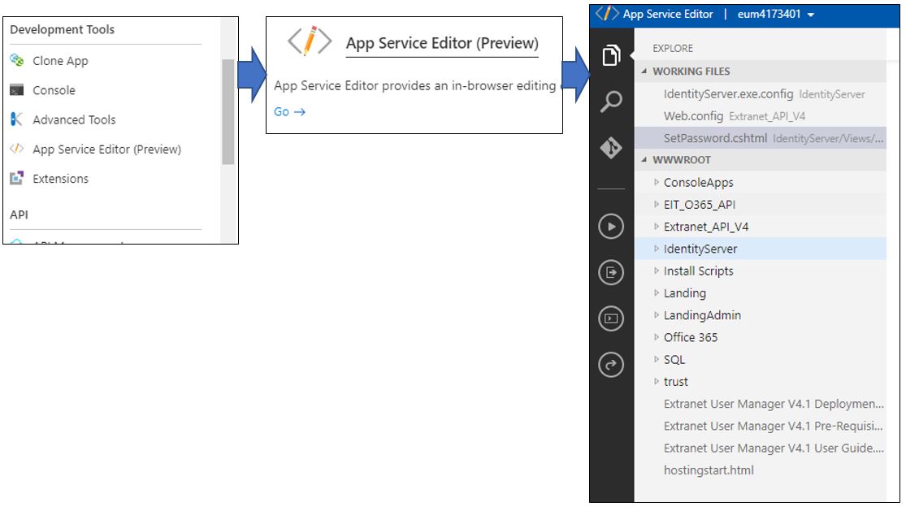Select Console menu item
Image resolution: width=906 pixels, height=511 pixels.
[x=54, y=90]
